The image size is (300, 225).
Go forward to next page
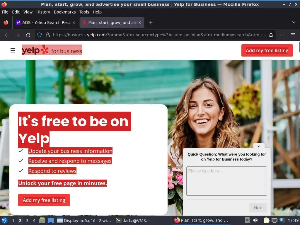point(18,35)
